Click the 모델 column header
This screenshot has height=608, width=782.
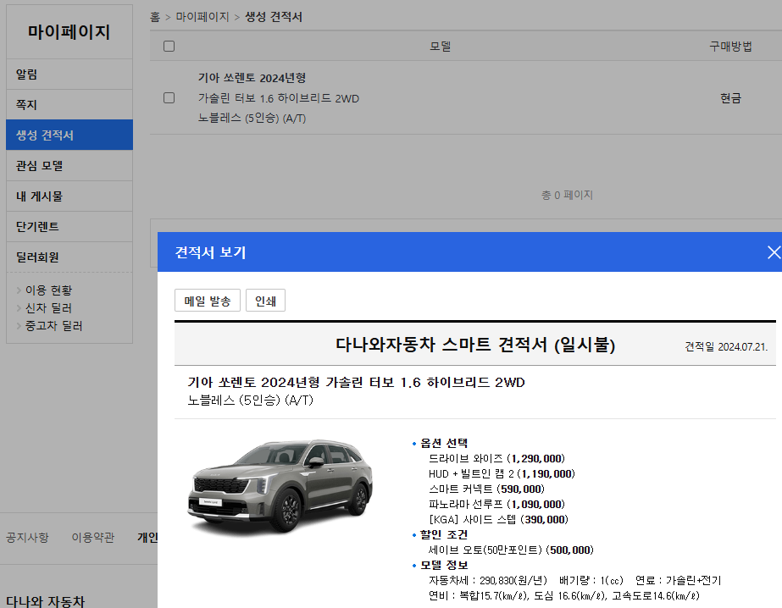[441, 47]
